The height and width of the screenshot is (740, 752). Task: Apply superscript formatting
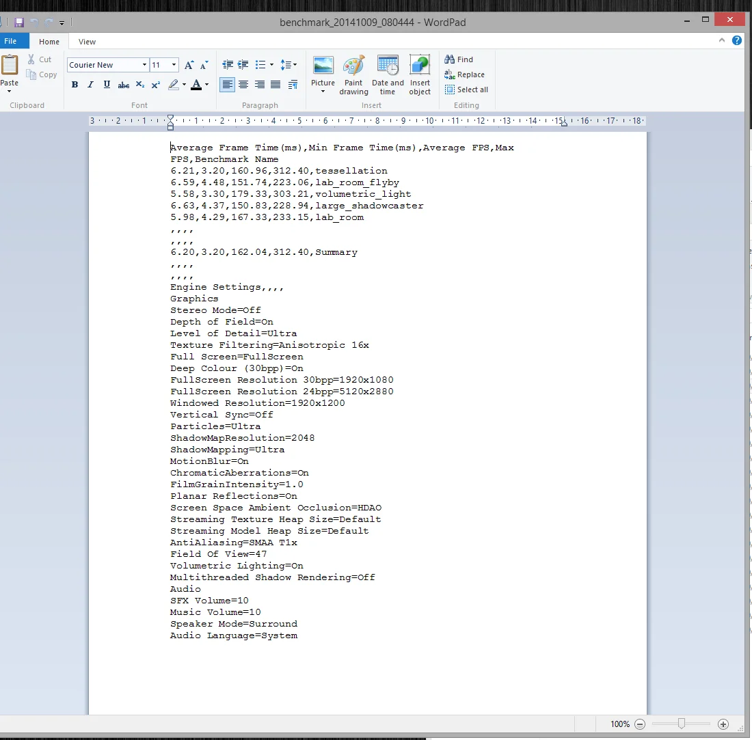coord(156,85)
